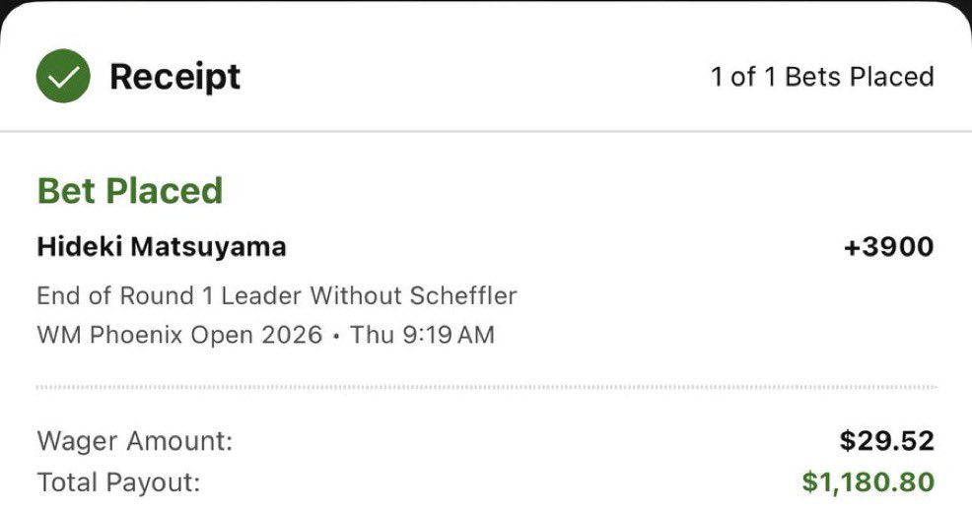Open the WM Phoenix Open 2026 event
Image resolution: width=972 pixels, height=511 pixels.
[179, 335]
